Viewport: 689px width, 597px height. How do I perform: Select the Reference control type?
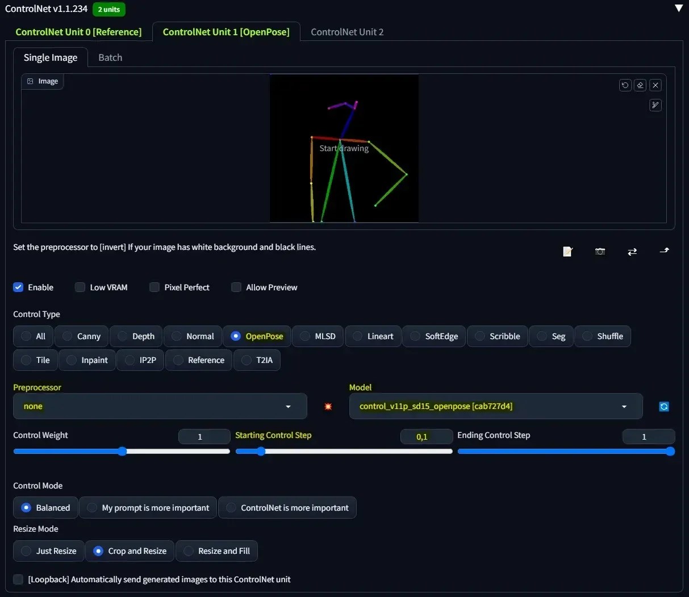click(199, 360)
